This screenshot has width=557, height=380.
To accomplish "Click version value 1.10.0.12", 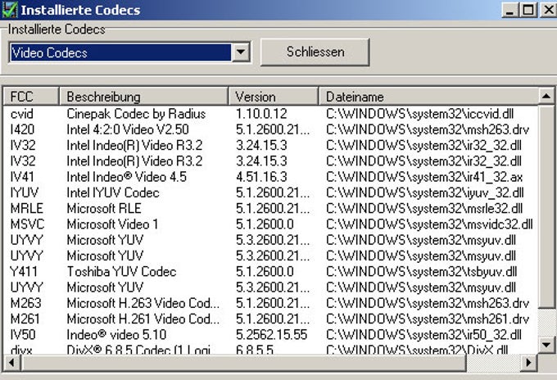I will click(261, 114).
